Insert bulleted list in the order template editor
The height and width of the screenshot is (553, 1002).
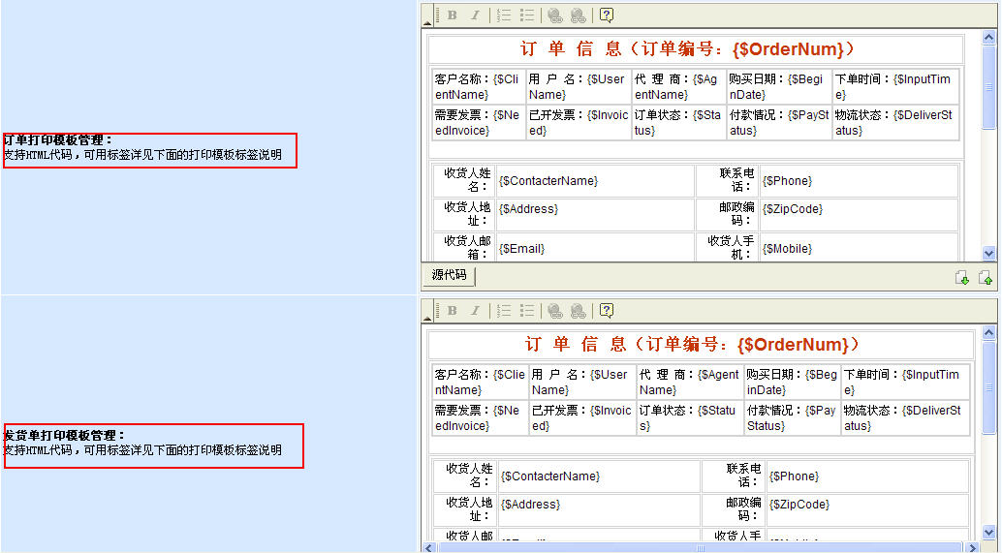tap(527, 15)
